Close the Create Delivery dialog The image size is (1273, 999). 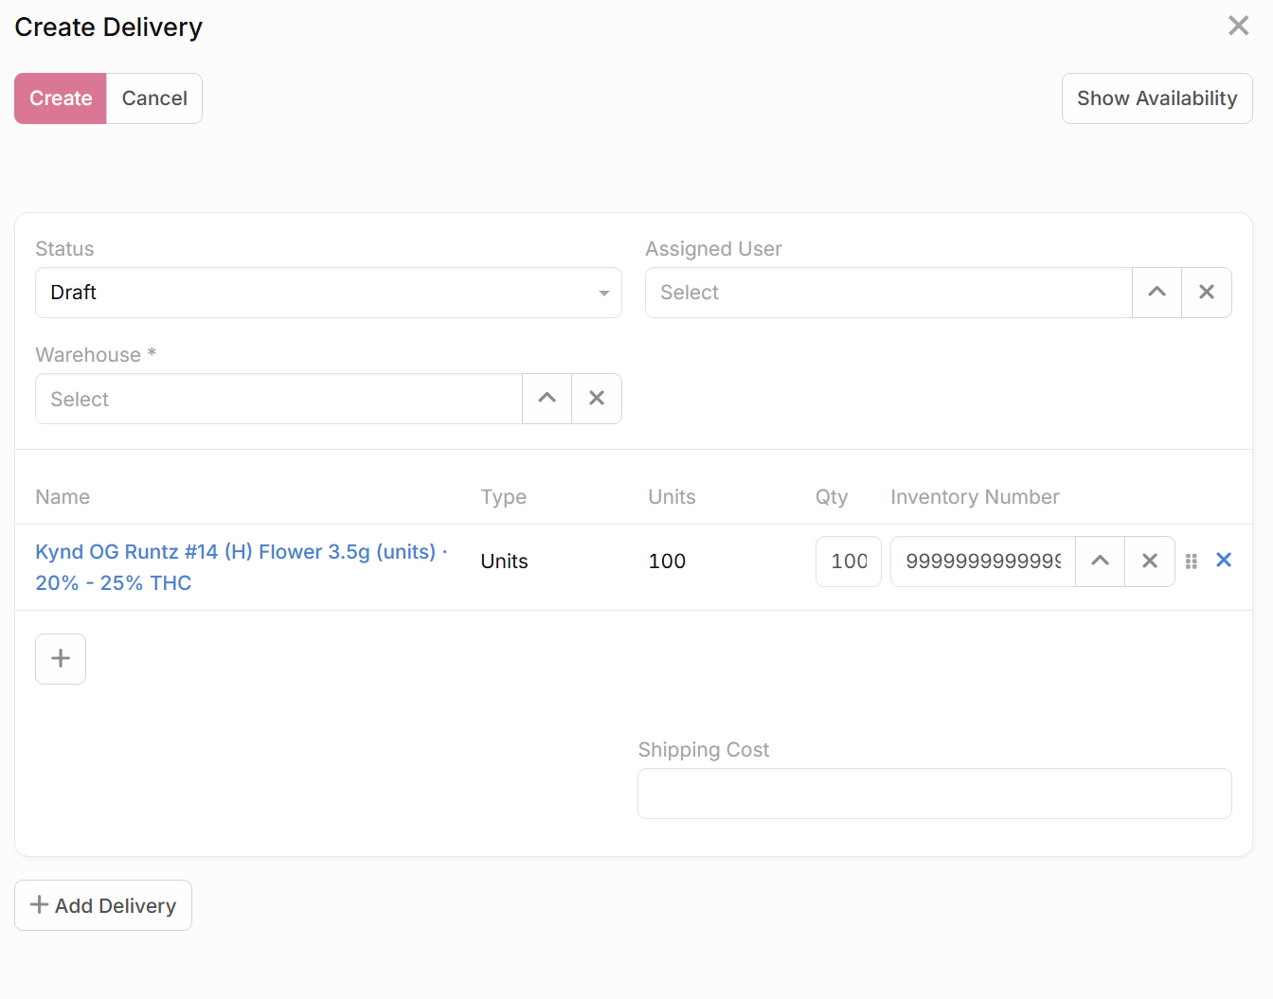coord(1238,26)
